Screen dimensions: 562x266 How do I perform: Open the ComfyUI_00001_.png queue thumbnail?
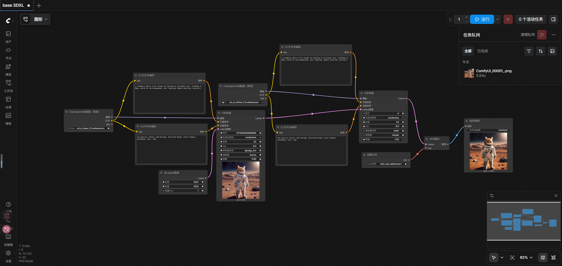469,73
